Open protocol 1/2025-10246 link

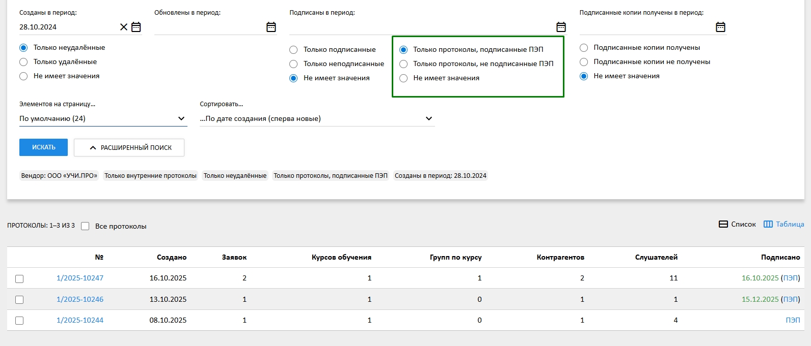[x=80, y=299]
